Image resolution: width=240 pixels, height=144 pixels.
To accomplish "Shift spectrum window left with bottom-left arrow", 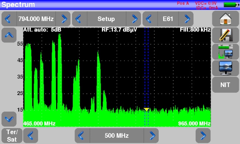I will click(x=30, y=136).
